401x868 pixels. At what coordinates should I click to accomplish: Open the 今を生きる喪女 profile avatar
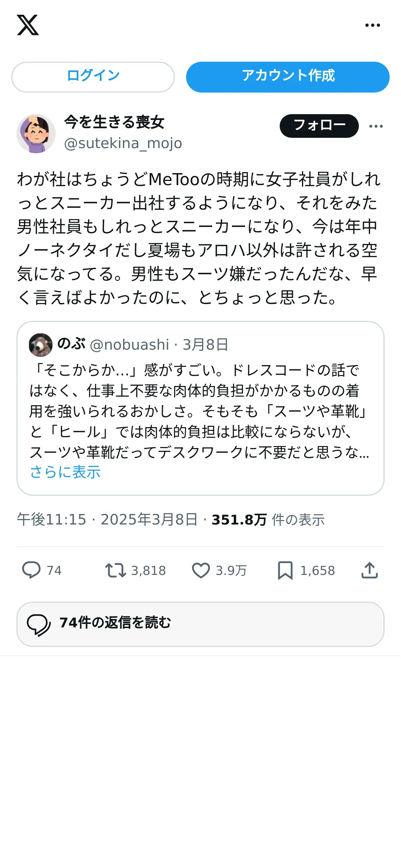point(36,134)
